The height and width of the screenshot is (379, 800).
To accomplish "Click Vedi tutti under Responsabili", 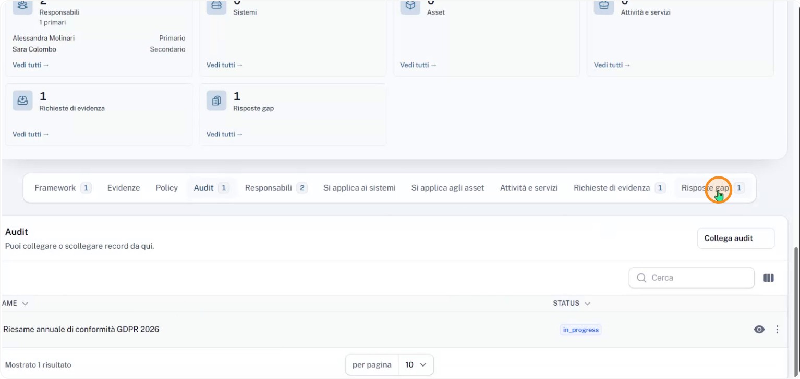I will [x=31, y=65].
